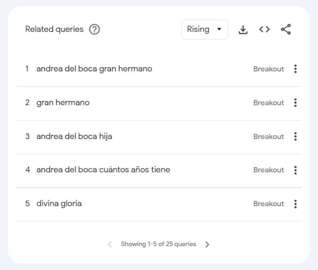Open more options for cuántos años tiene query
The height and width of the screenshot is (270, 318).
(295, 170)
